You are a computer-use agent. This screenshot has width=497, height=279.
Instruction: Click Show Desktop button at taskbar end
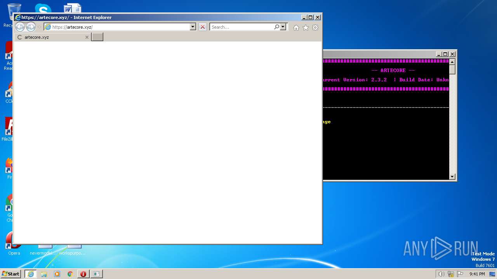493,274
